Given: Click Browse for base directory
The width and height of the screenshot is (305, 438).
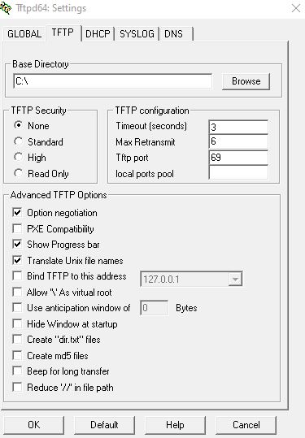Looking at the screenshot, I should click(246, 81).
